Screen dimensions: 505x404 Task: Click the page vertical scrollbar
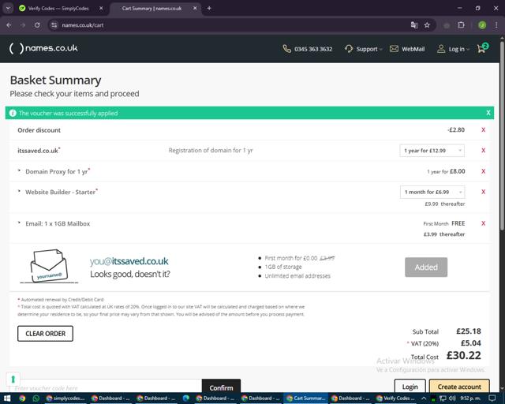coord(502,135)
